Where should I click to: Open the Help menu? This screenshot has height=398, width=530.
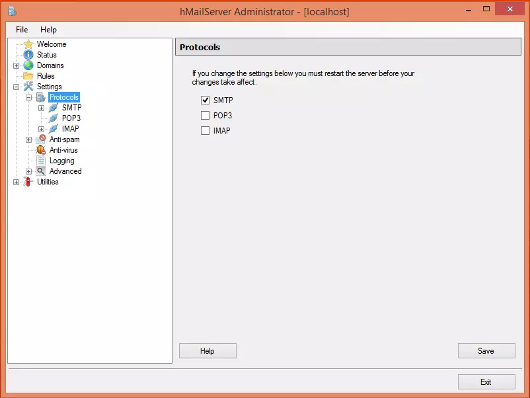[48, 30]
